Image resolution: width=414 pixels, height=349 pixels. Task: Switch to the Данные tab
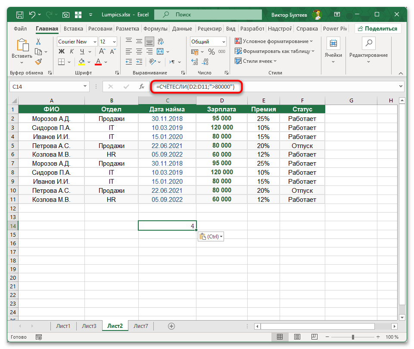click(x=182, y=28)
